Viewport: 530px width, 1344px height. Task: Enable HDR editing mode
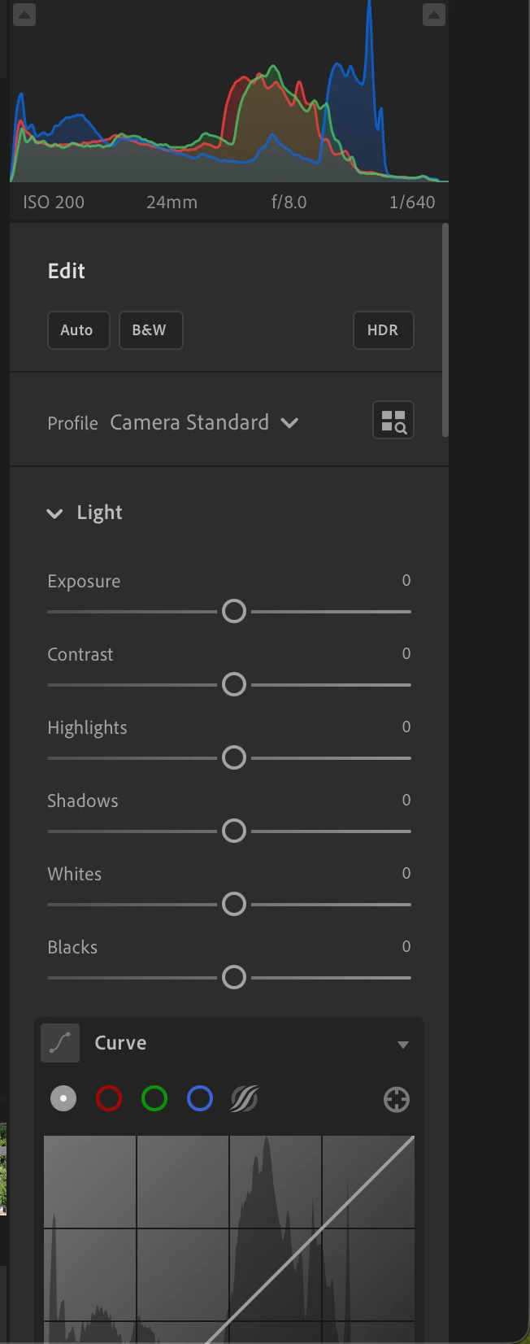[384, 330]
